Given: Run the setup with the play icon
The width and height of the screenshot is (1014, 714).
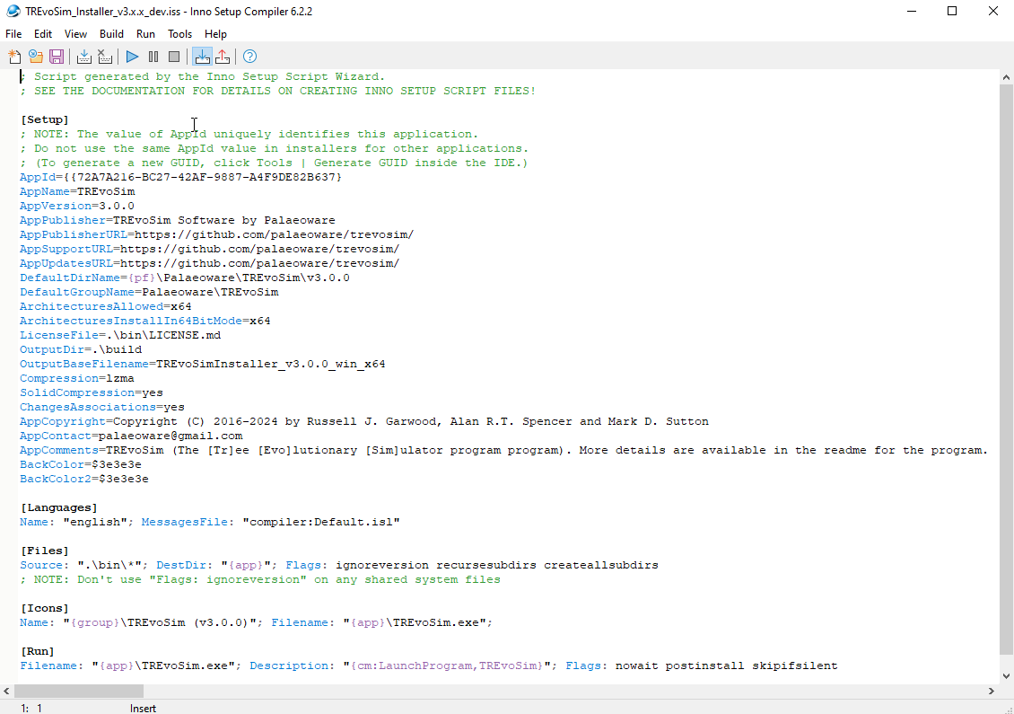Looking at the screenshot, I should coord(132,57).
